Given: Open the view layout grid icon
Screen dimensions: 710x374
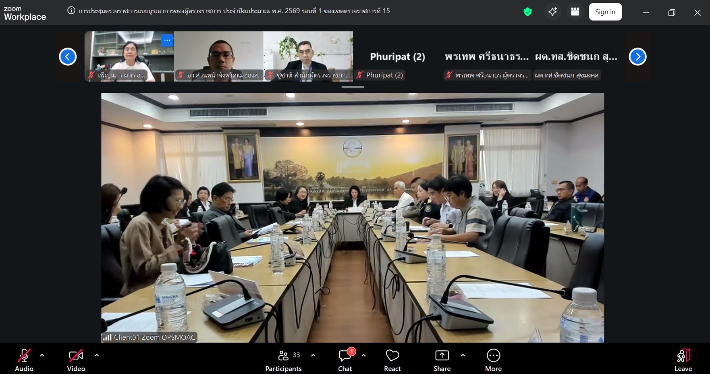Looking at the screenshot, I should pyautogui.click(x=575, y=12).
